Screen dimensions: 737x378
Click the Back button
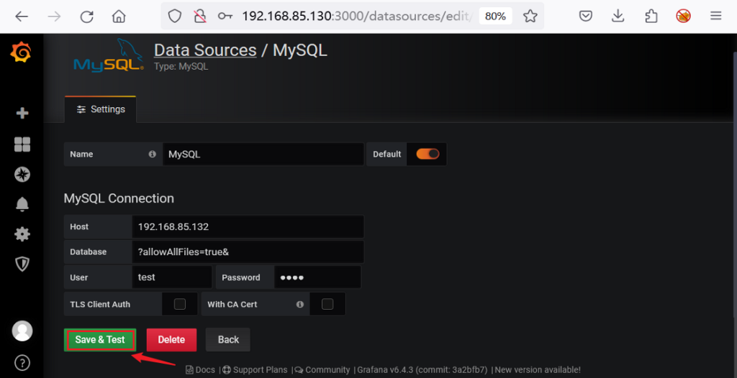(228, 339)
